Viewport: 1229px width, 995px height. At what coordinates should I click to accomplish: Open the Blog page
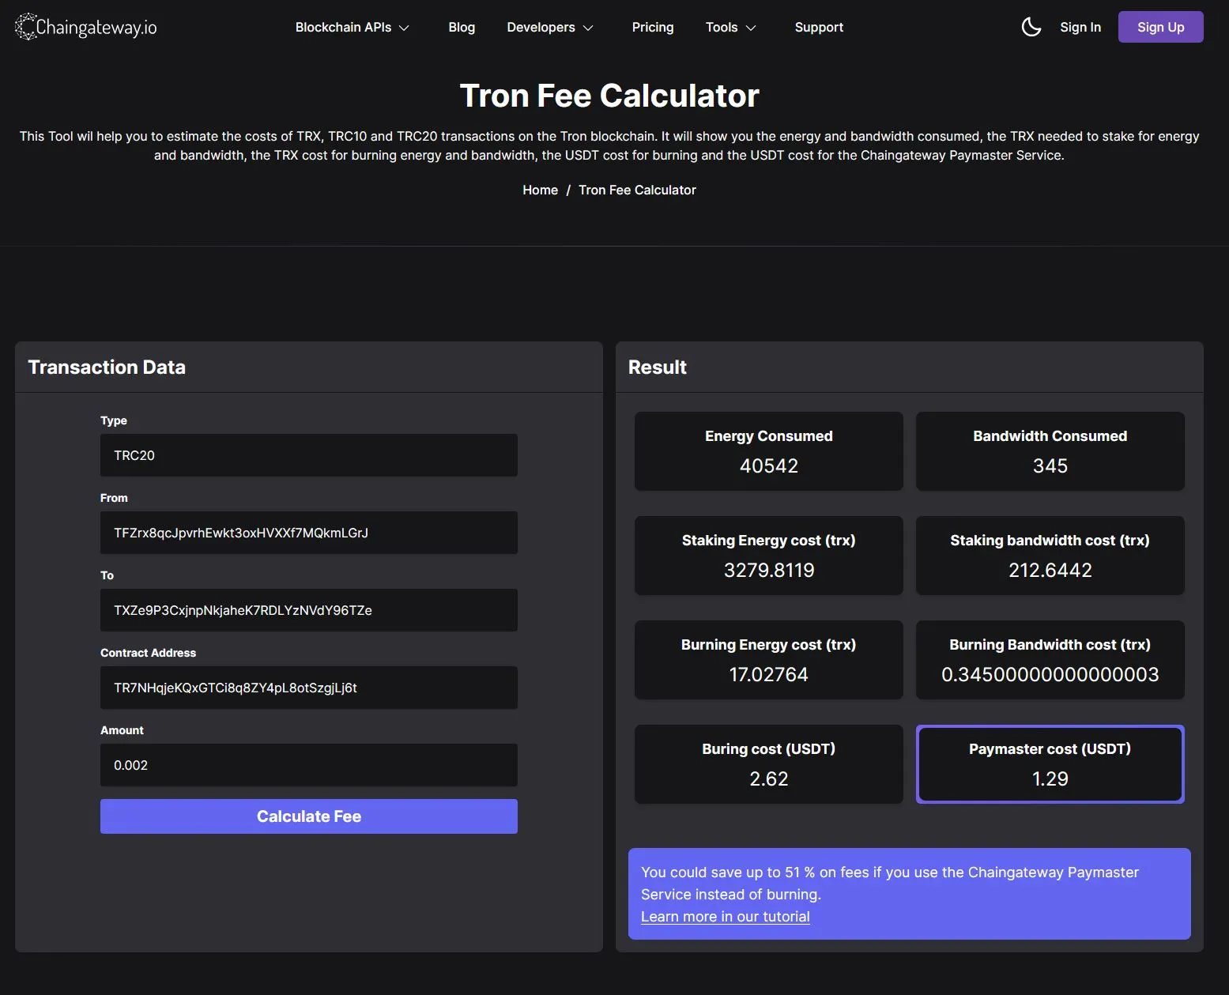(462, 27)
